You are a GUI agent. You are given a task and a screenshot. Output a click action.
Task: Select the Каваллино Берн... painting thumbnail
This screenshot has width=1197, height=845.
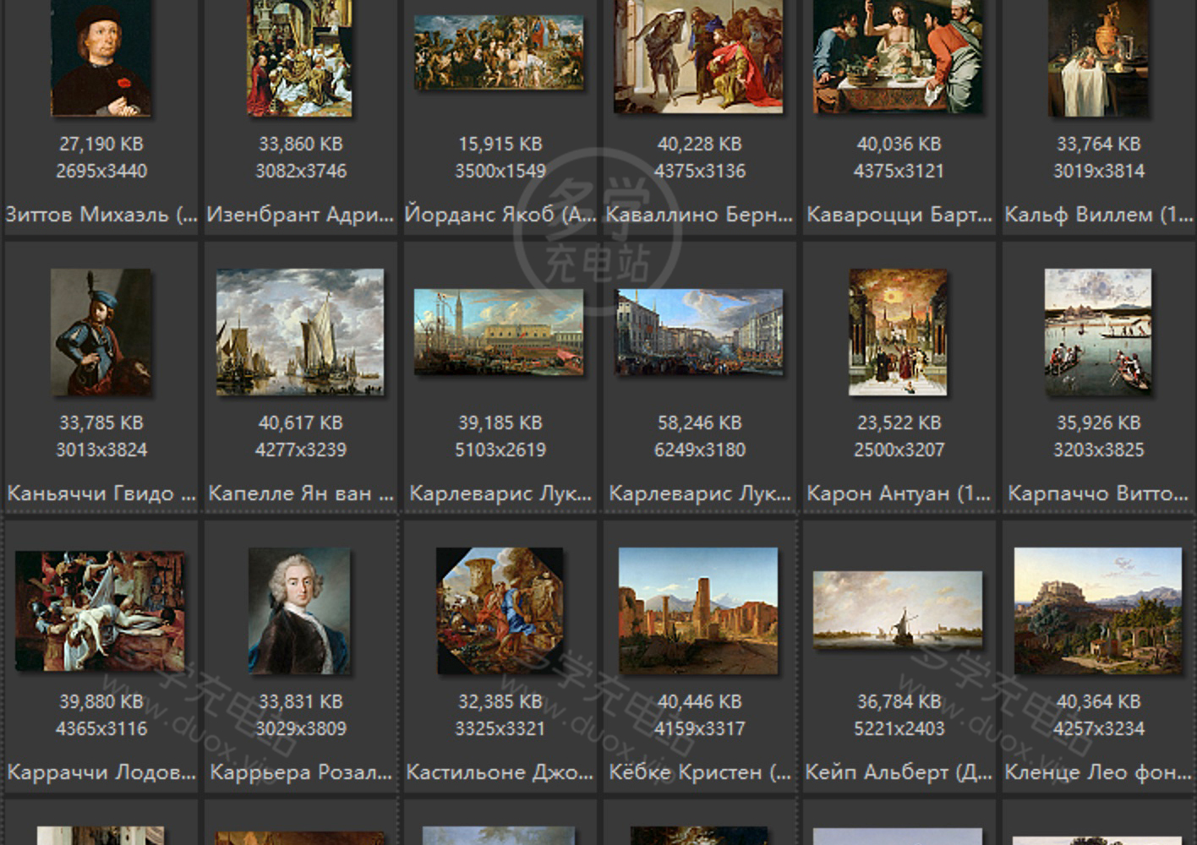[698, 56]
